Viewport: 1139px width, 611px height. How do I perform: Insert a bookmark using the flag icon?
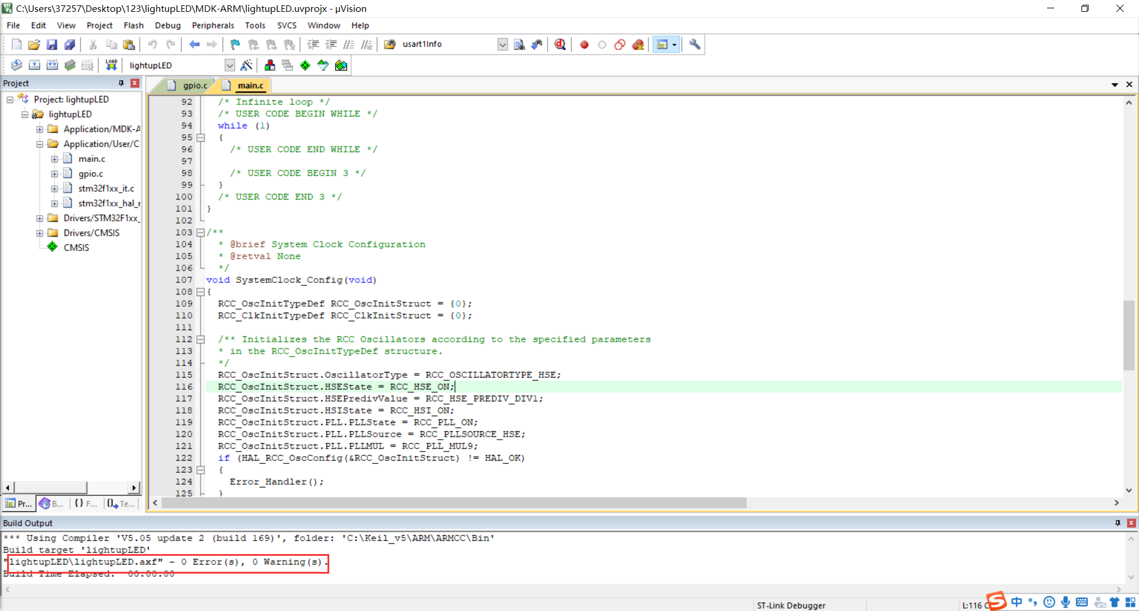[236, 44]
